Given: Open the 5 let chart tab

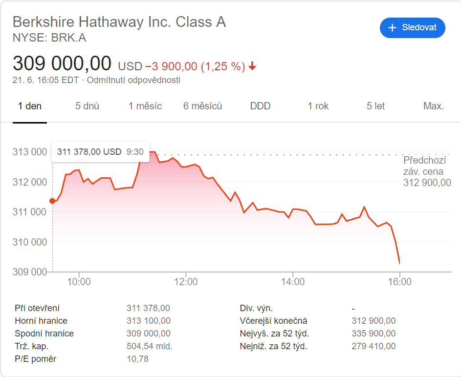Looking at the screenshot, I should (x=375, y=106).
